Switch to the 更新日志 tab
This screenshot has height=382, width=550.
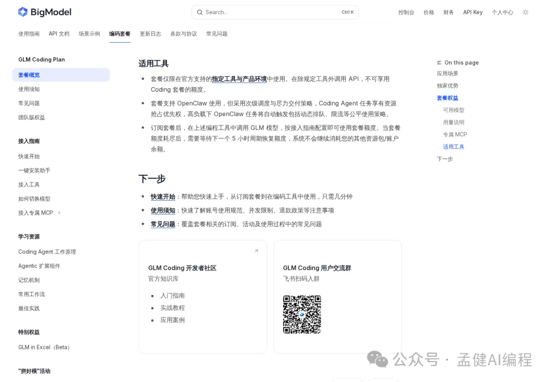150,34
